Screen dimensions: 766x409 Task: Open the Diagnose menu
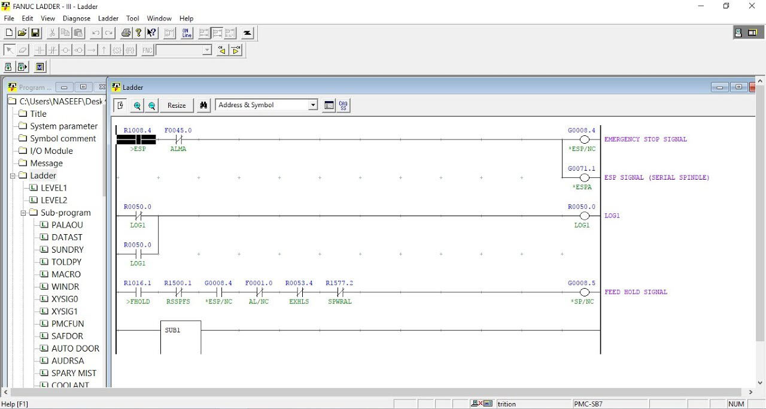(x=76, y=18)
